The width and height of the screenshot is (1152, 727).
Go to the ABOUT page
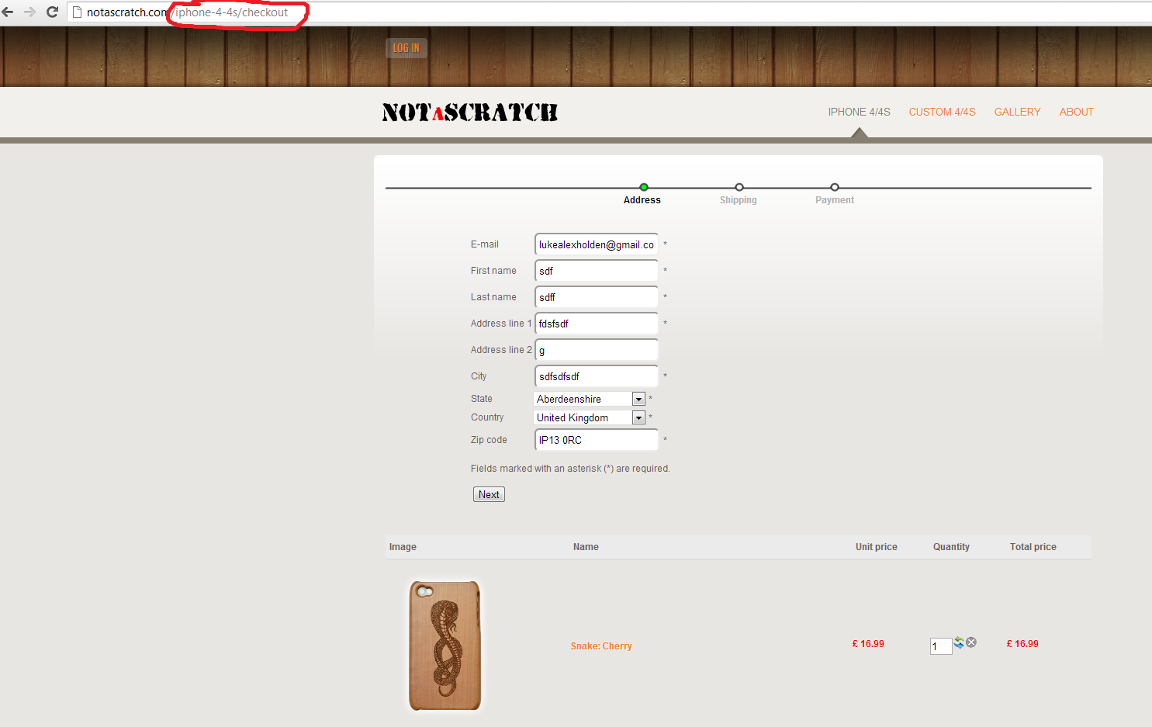tap(1077, 112)
